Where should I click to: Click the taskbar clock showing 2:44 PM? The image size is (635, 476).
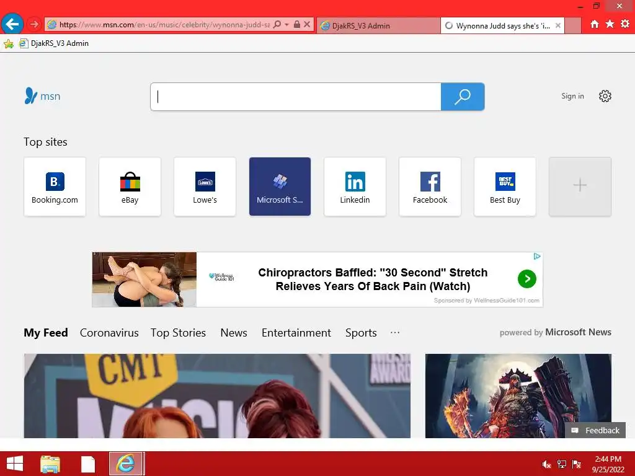pyautogui.click(x=608, y=464)
